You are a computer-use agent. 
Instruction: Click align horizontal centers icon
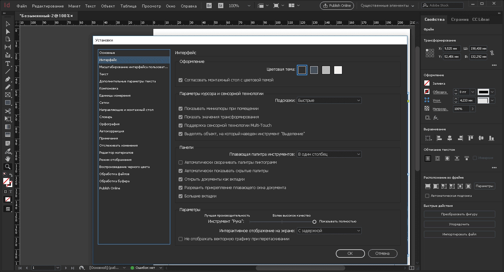coord(450,138)
